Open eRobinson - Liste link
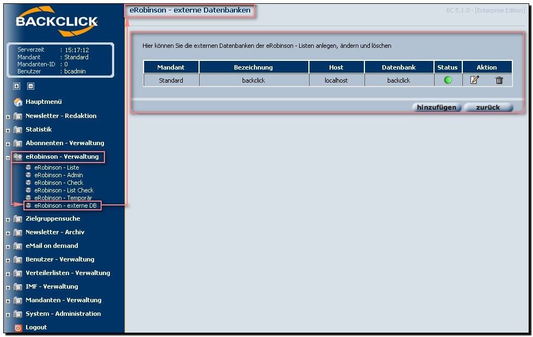 [x=57, y=167]
